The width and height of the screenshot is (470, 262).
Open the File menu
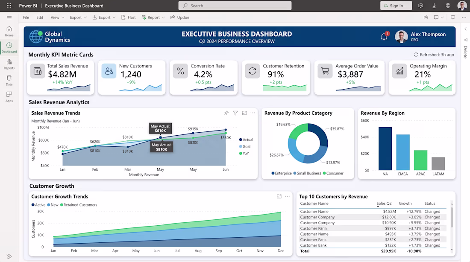point(26,17)
